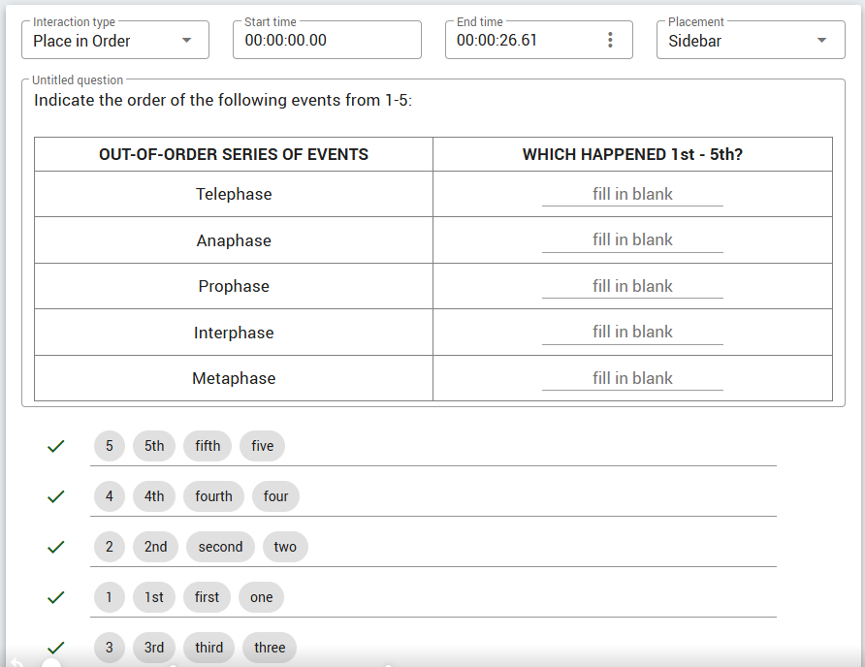Click the checkmark beside the '3rd' answer row
Viewport: 865px width, 667px height.
point(55,648)
